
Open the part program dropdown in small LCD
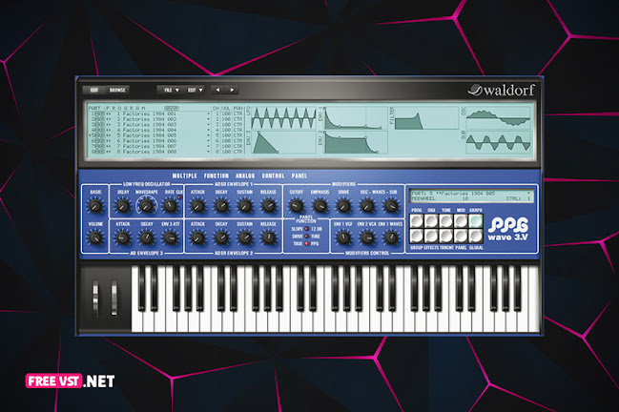pos(529,194)
